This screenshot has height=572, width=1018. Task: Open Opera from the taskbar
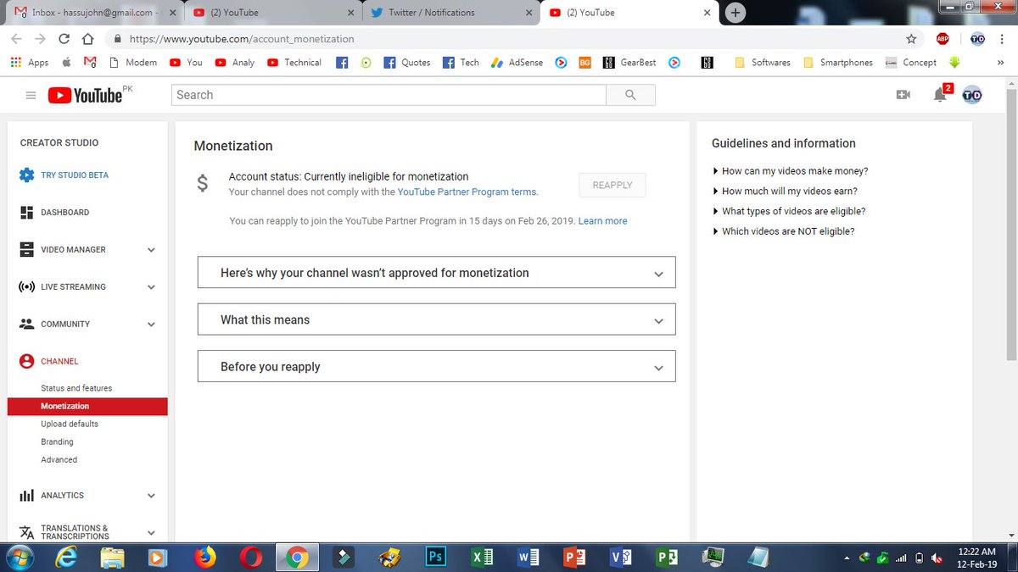coord(250,557)
